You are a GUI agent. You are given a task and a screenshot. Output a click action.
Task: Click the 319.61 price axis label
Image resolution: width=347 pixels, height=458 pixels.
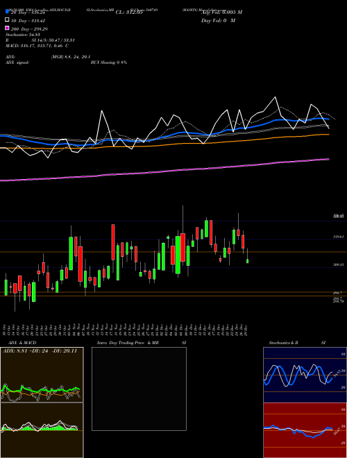pos(339,237)
